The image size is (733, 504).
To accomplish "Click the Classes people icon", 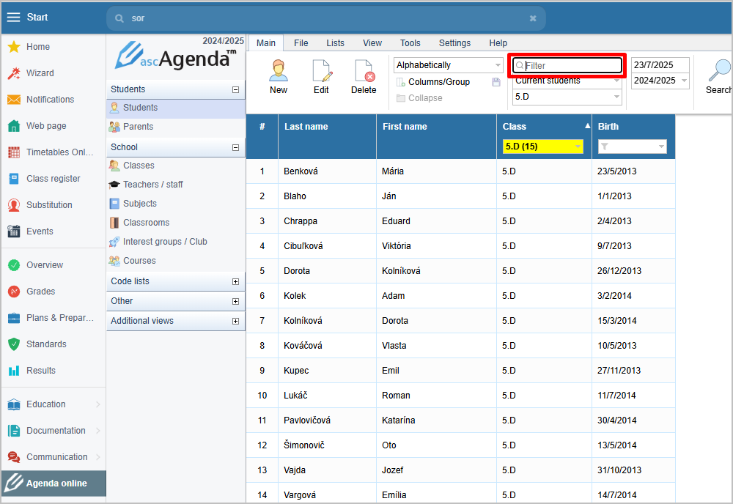I will 114,166.
